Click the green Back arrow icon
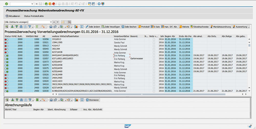 point(46,4)
